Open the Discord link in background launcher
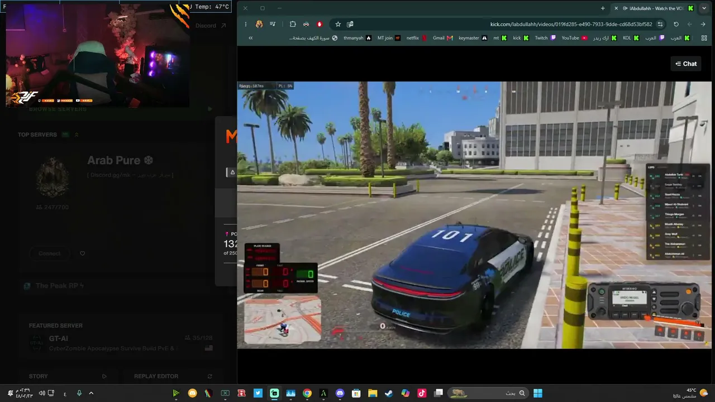715x402 pixels. coord(211,26)
